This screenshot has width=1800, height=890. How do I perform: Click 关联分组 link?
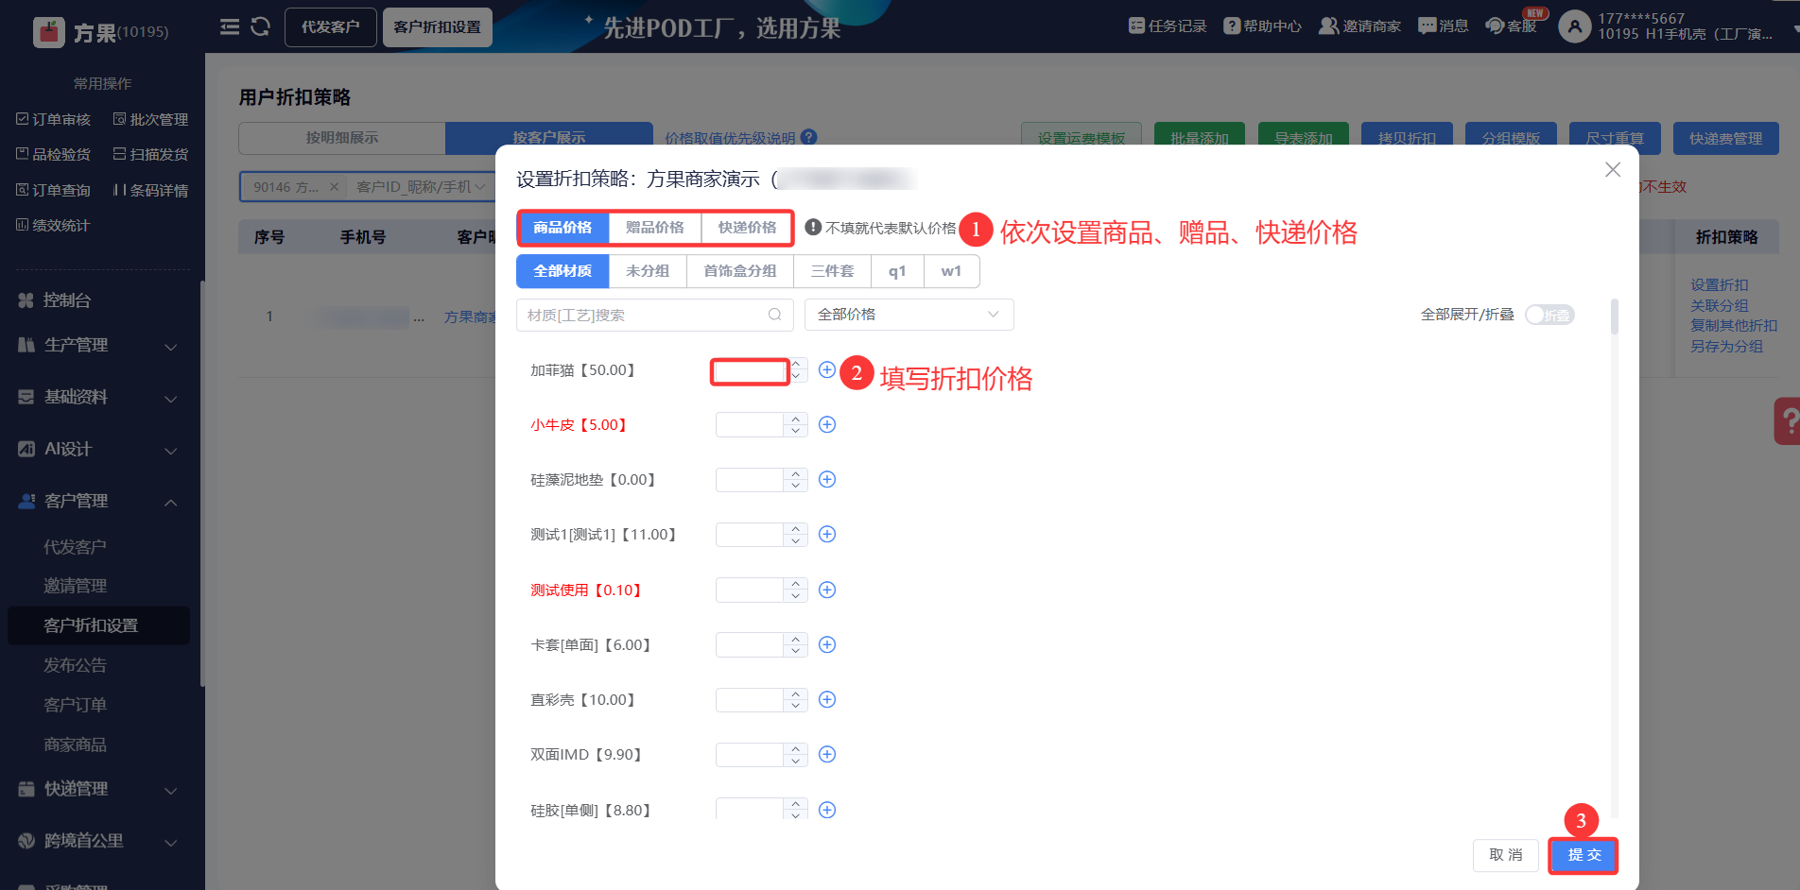[x=1720, y=306]
